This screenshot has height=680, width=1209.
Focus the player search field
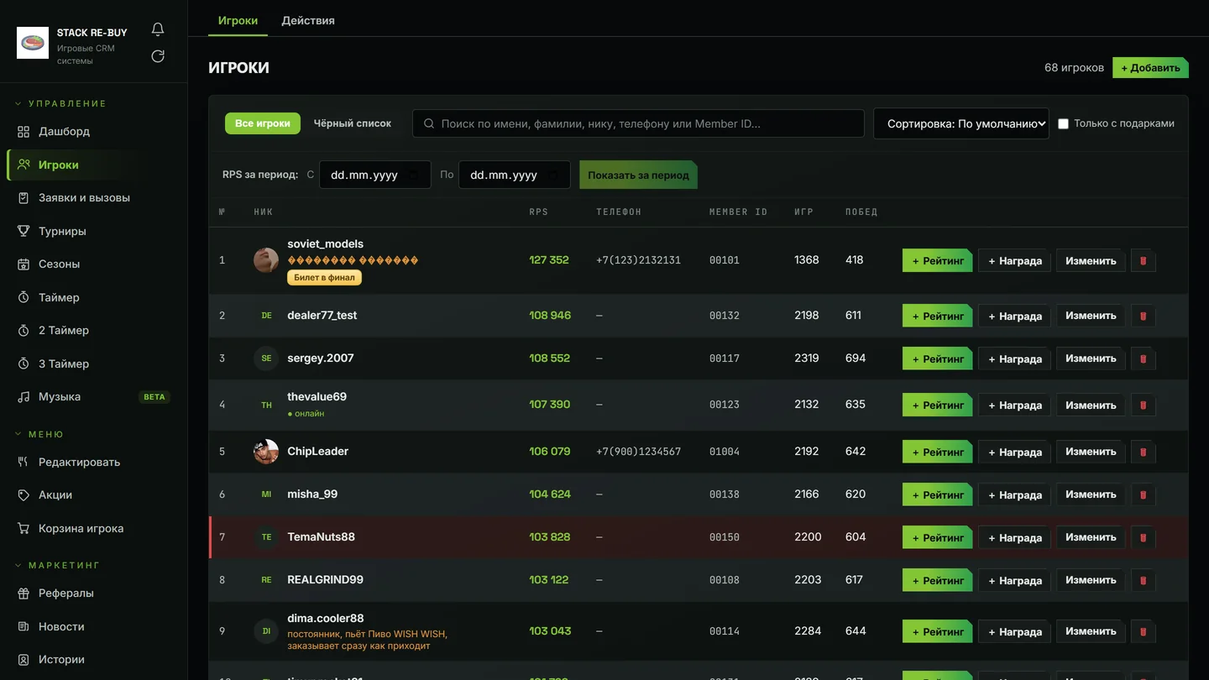click(638, 123)
